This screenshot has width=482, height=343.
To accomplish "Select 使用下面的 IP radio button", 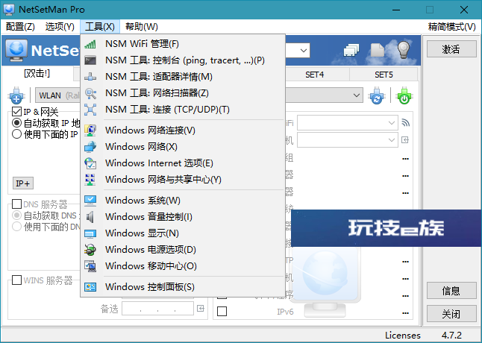I will tap(16, 134).
